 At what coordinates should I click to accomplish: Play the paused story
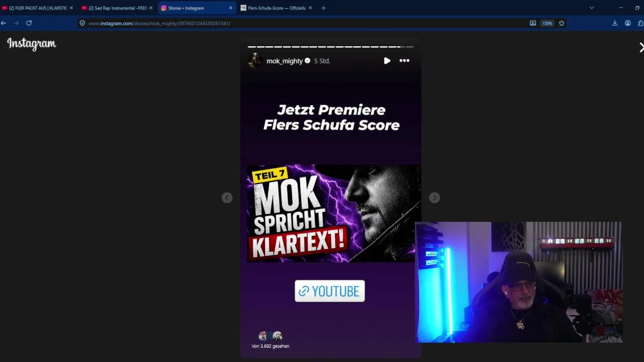coord(387,61)
